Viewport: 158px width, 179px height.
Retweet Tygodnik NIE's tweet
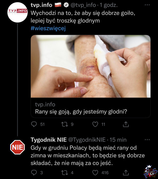point(65,173)
